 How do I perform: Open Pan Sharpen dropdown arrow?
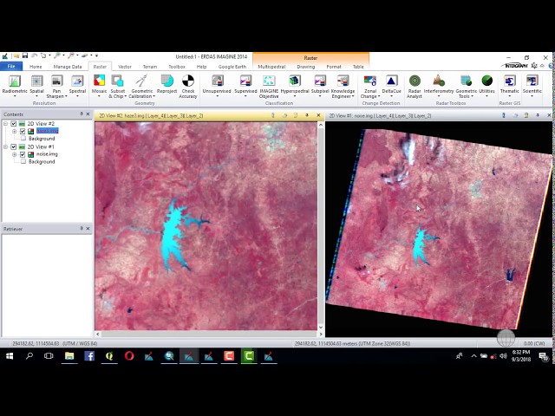pyautogui.click(x=66, y=96)
